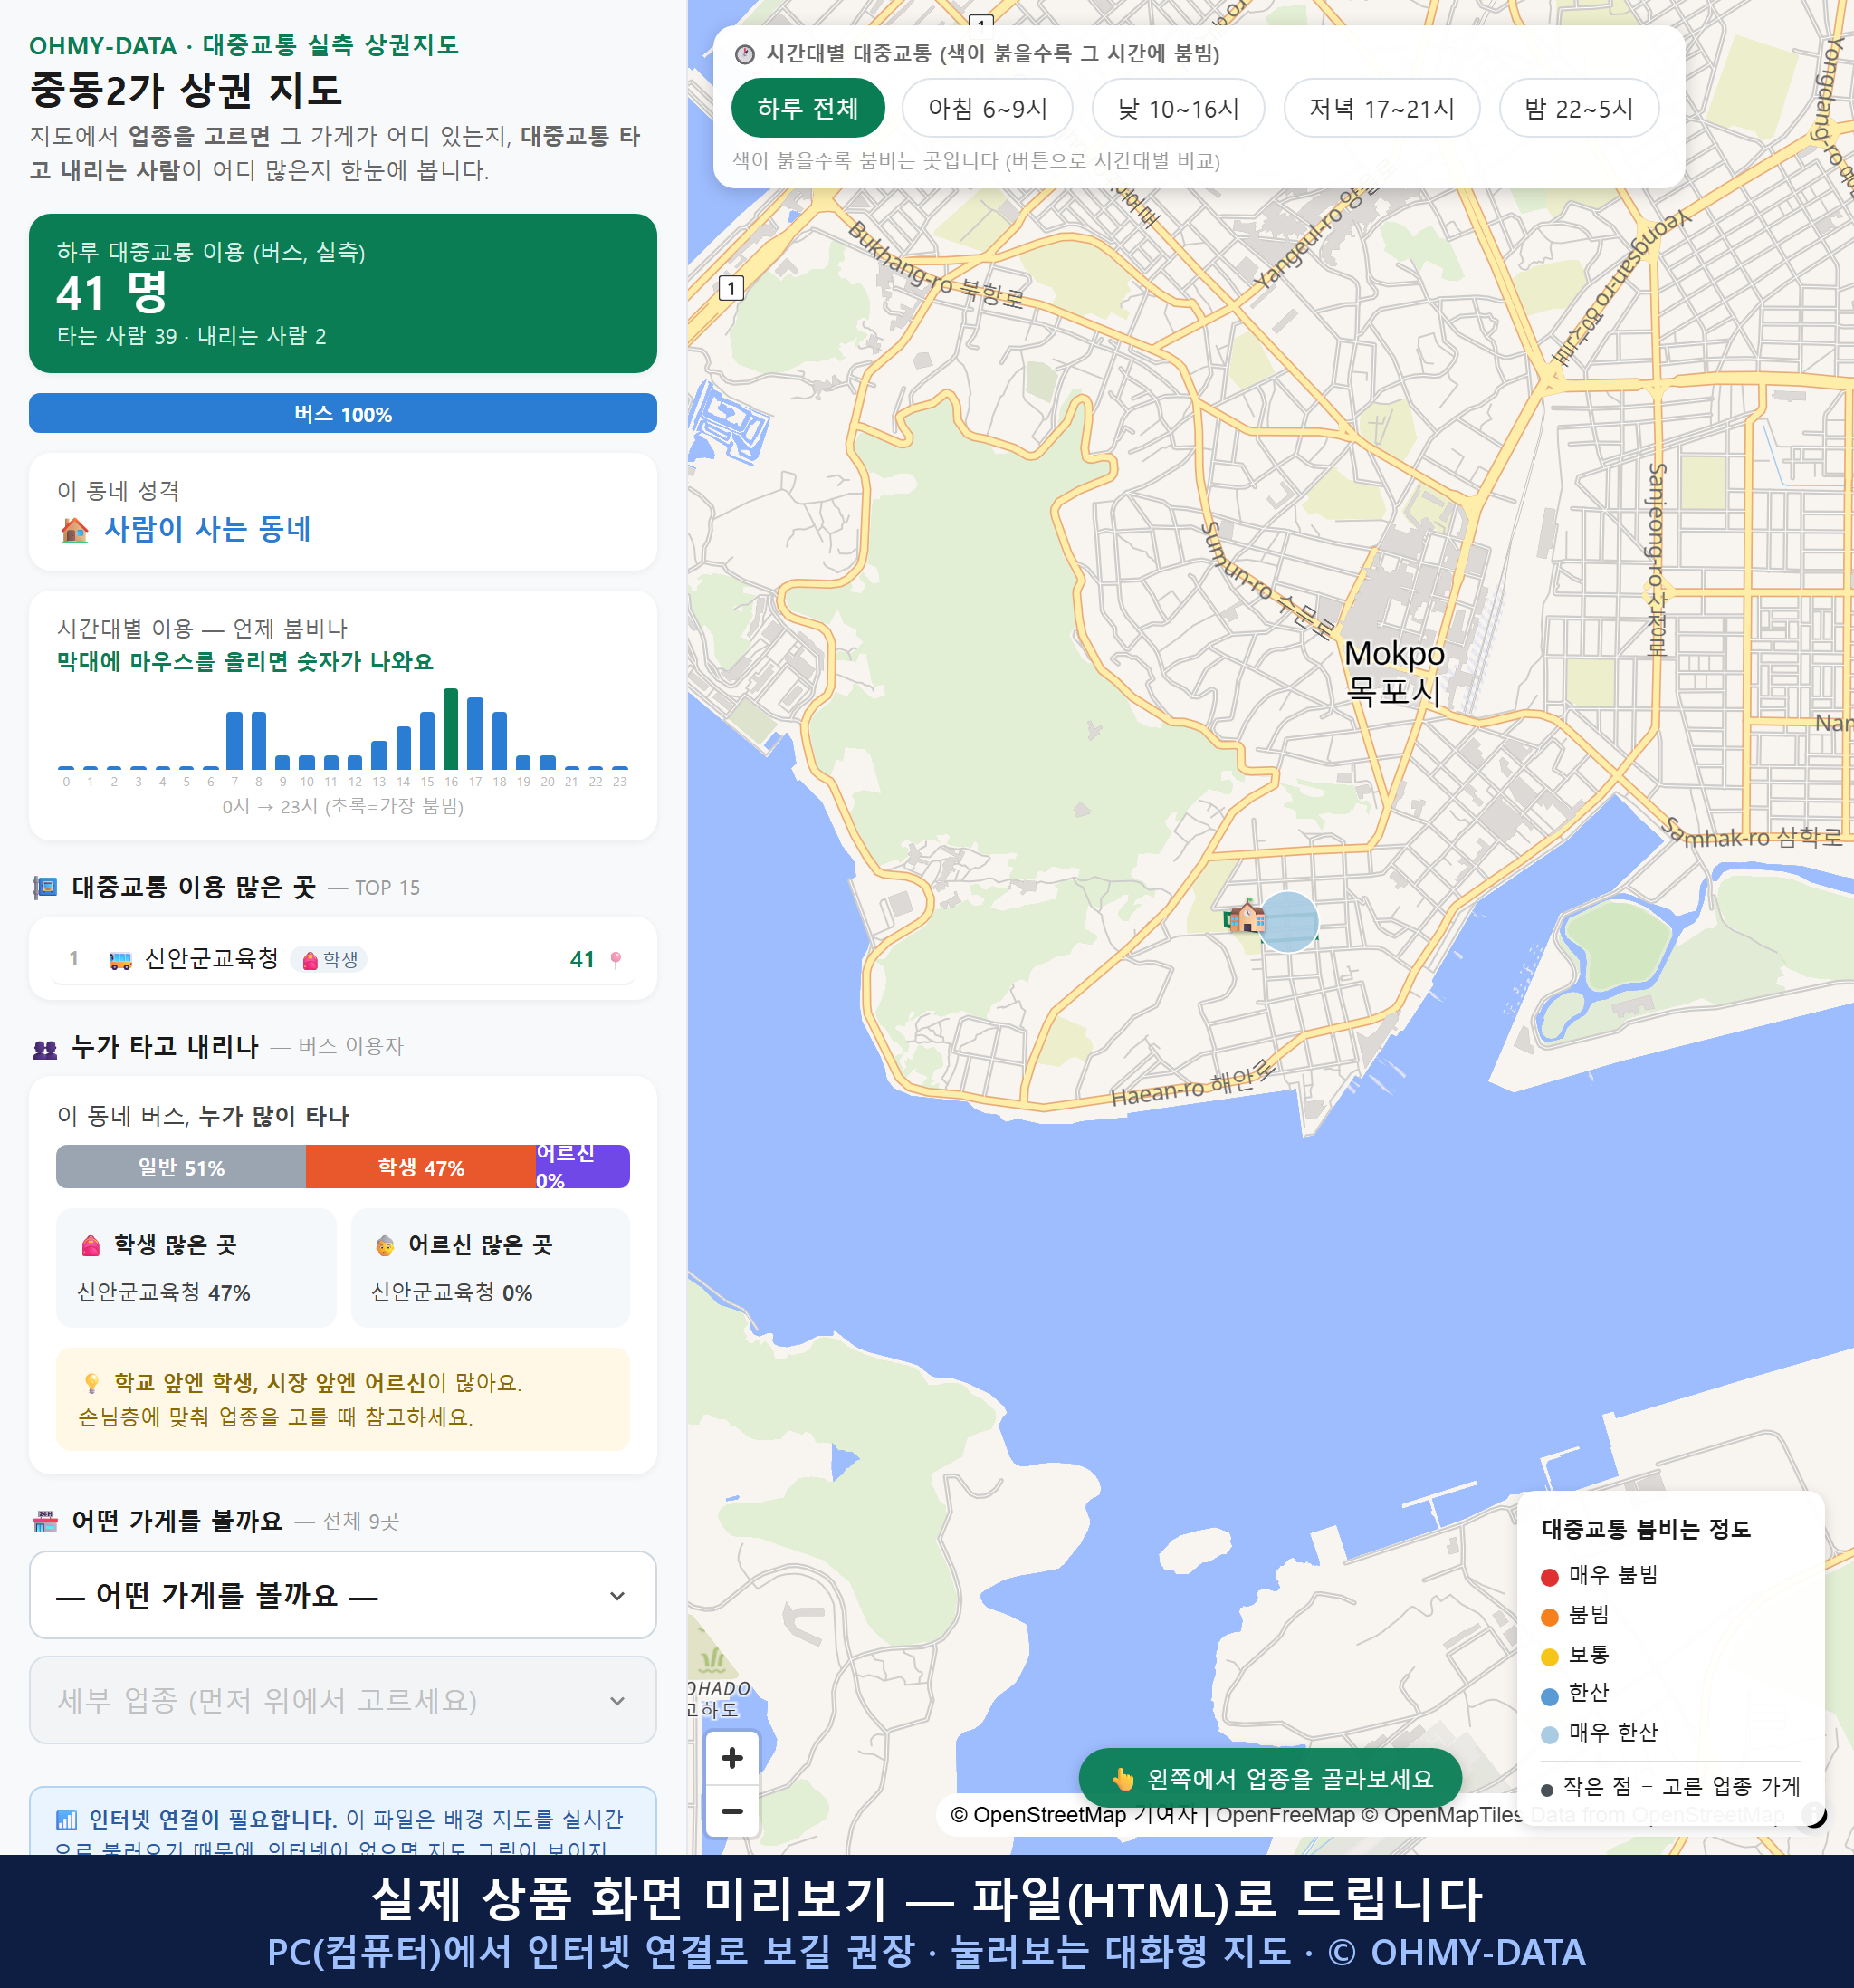
Task: Click the chevron of 어떤 가게를 볼까요 select
Action: [x=617, y=1595]
